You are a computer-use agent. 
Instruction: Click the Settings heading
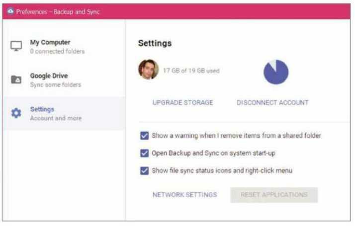click(155, 43)
